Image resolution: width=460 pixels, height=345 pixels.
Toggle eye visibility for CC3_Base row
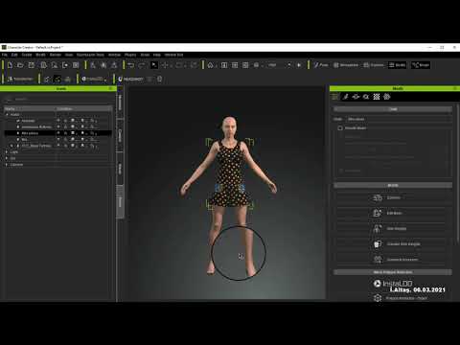click(58, 146)
